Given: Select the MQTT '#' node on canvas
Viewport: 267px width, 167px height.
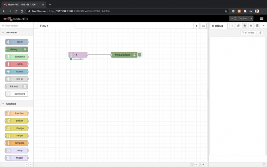Looking at the screenshot, I should (x=78, y=55).
